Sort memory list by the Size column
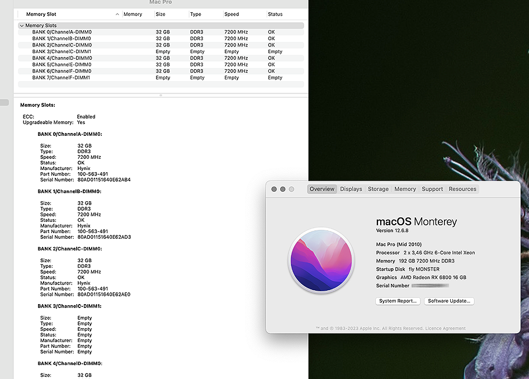Screen dimensions: 529x379 pos(161,14)
